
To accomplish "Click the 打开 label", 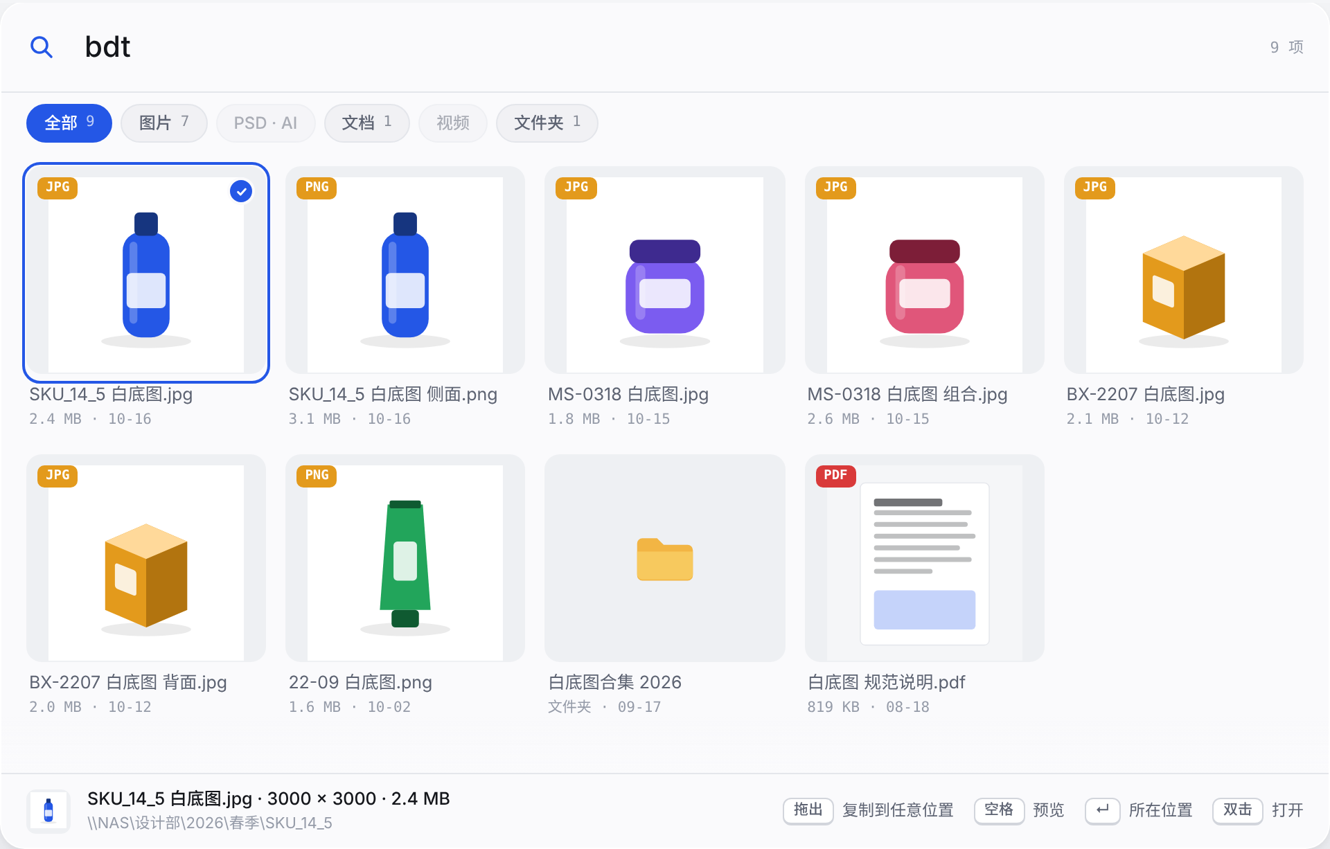I will pos(1288,810).
